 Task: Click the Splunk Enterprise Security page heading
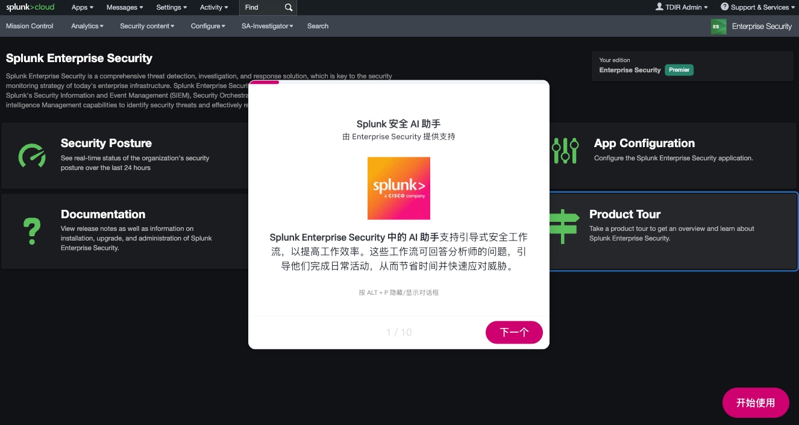pos(79,58)
